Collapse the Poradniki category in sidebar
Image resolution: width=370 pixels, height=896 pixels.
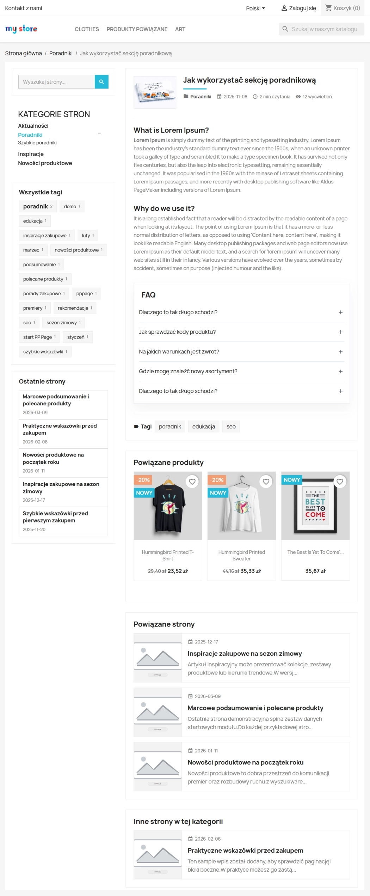pyautogui.click(x=100, y=133)
